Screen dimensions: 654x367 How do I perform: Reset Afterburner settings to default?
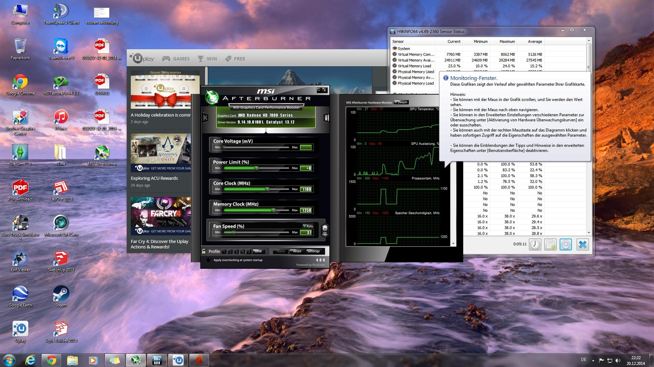297,251
